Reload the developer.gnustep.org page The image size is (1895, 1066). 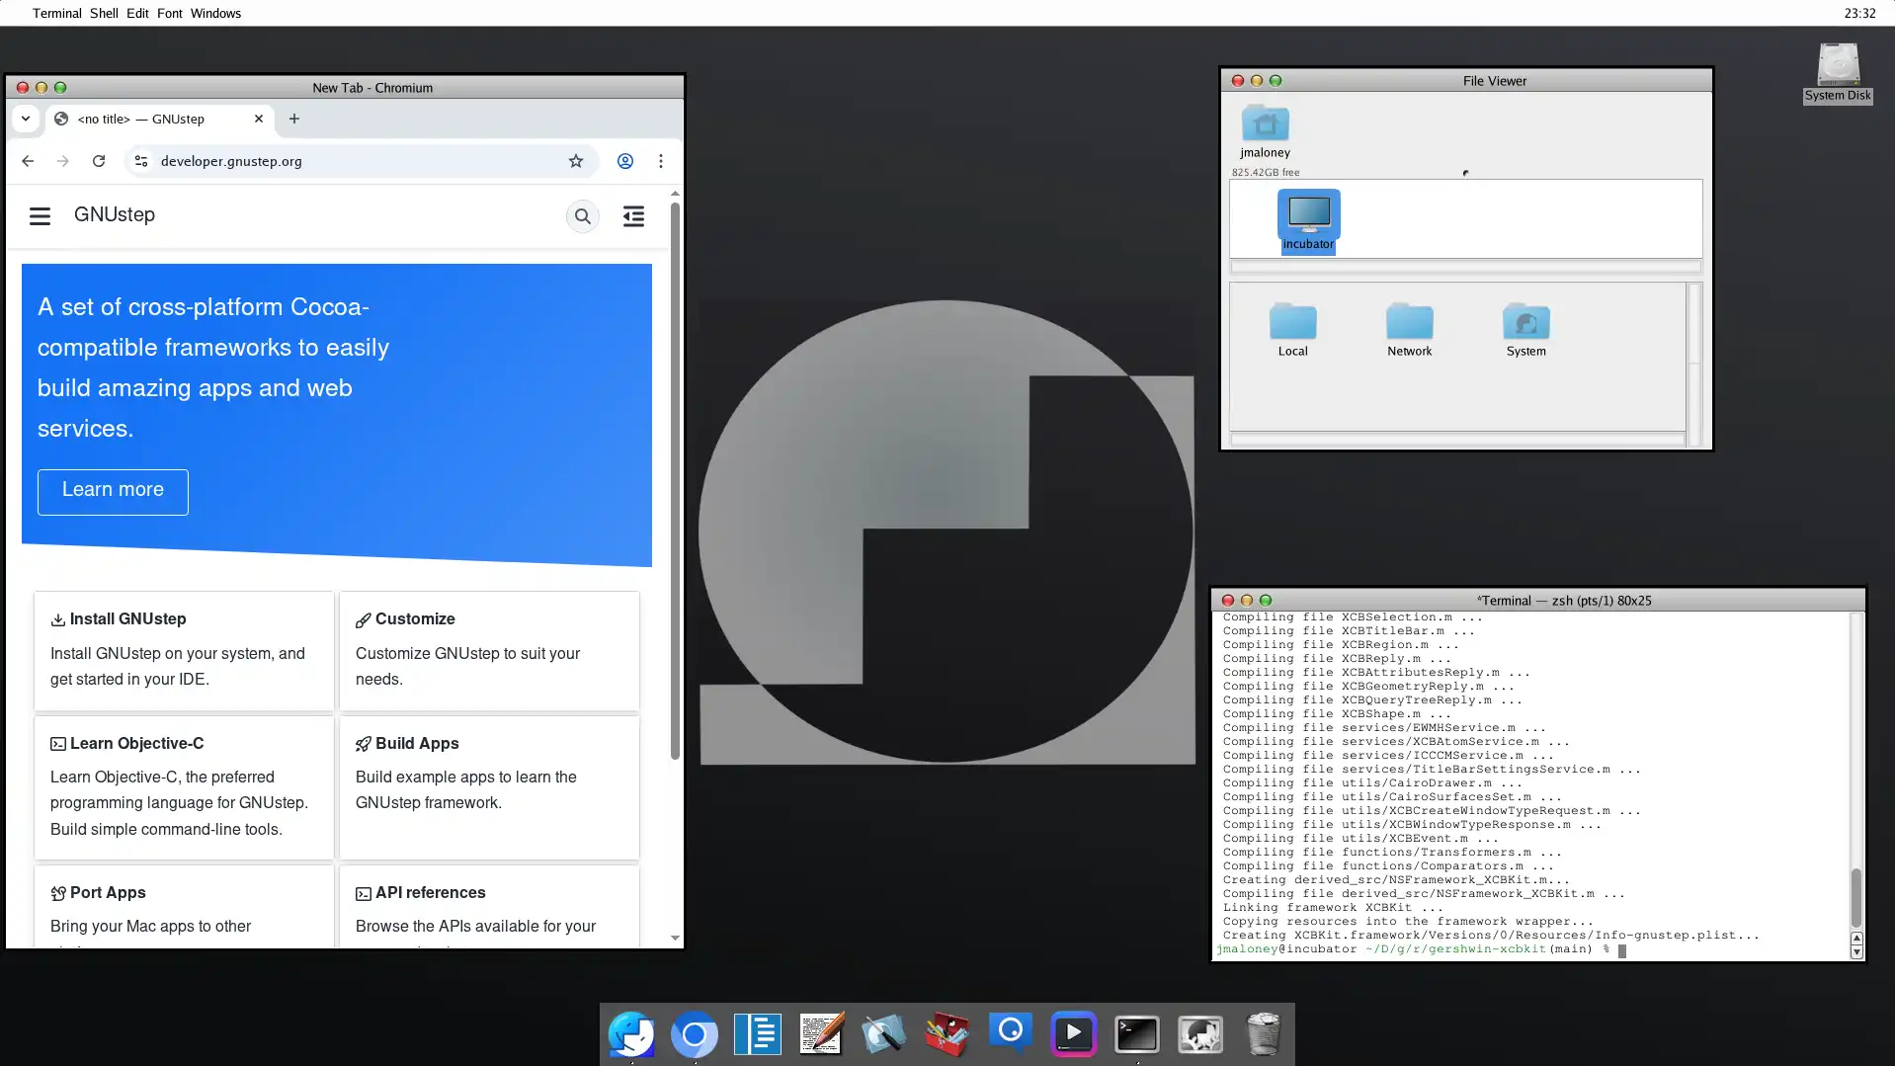click(x=99, y=161)
